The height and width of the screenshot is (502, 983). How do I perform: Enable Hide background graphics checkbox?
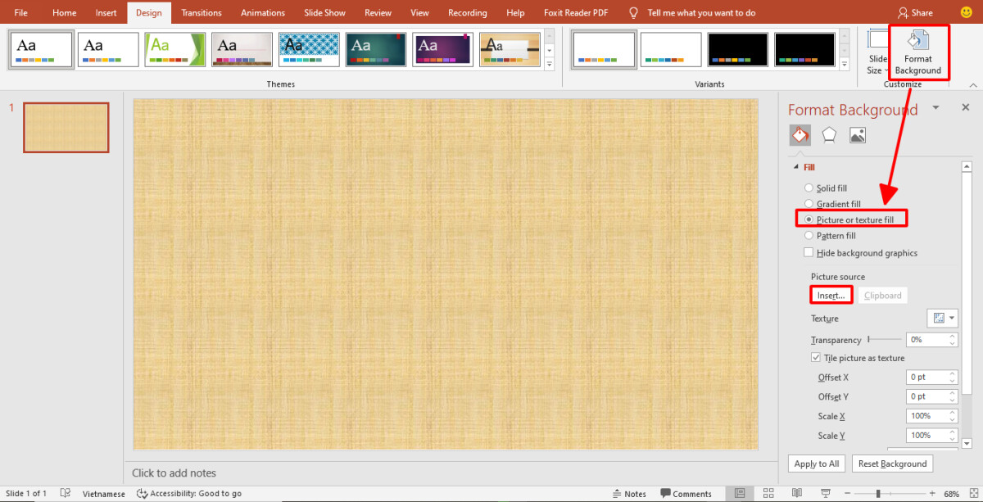click(809, 253)
